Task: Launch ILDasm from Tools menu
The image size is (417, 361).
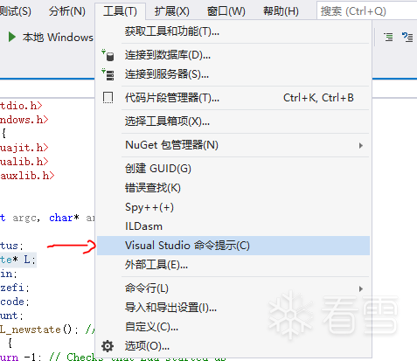Action: tap(233, 226)
